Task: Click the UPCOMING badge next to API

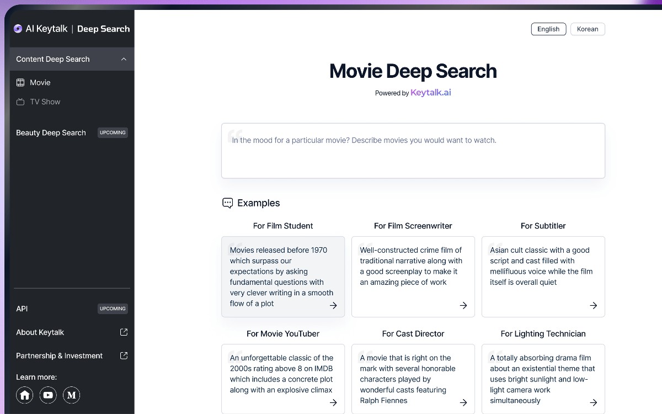Action: pos(113,309)
